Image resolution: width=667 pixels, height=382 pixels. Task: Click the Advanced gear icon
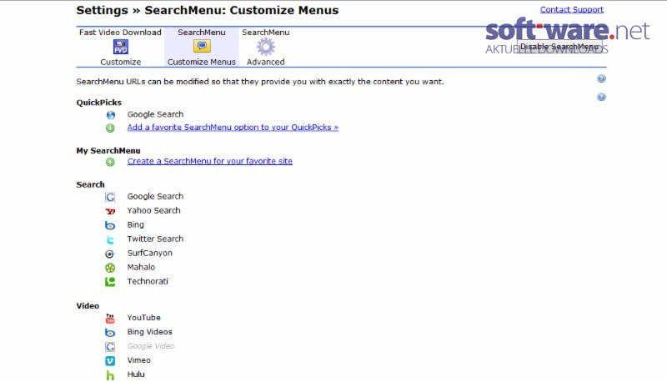(x=266, y=47)
